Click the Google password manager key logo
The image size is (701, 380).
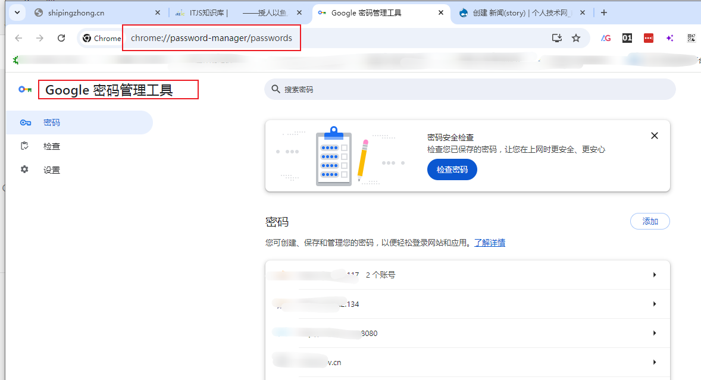pos(25,90)
